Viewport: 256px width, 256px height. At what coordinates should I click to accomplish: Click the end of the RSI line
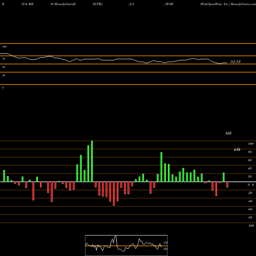pyautogui.click(x=227, y=63)
